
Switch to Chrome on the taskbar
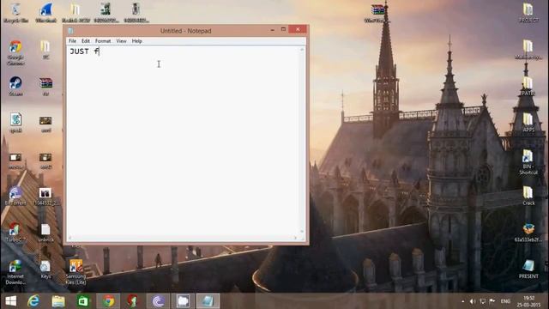click(108, 301)
